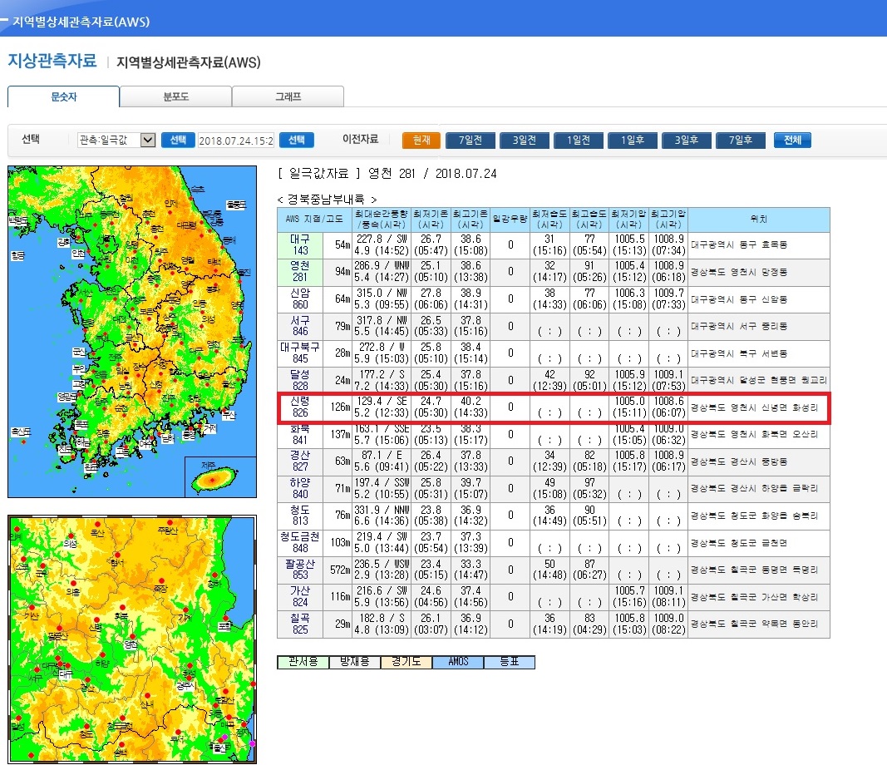
Task: Select the 문숫자 tab
Action: tap(63, 96)
